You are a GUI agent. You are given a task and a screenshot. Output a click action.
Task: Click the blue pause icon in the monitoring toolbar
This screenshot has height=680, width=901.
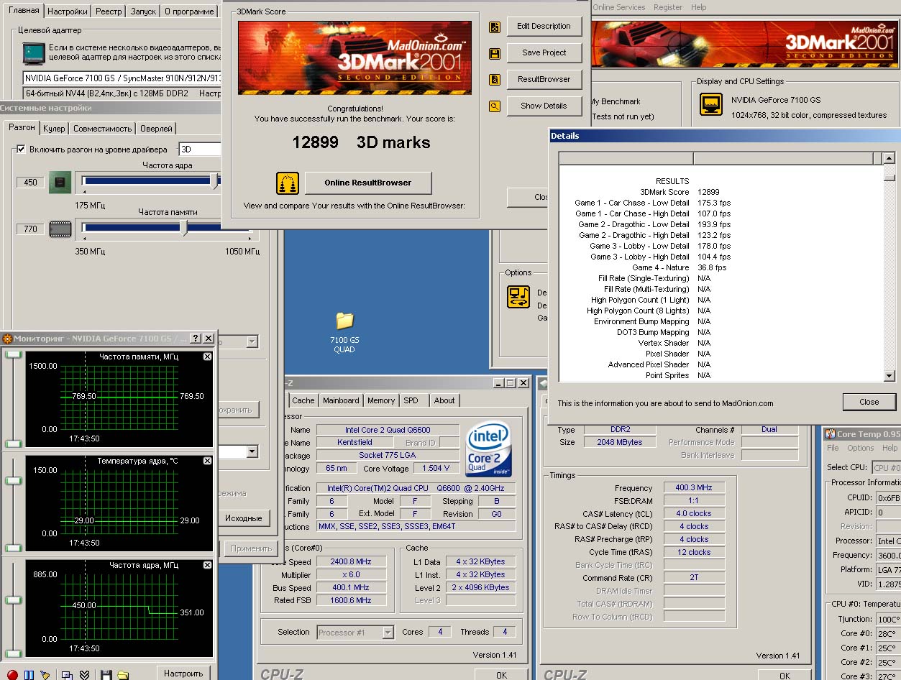click(x=29, y=675)
